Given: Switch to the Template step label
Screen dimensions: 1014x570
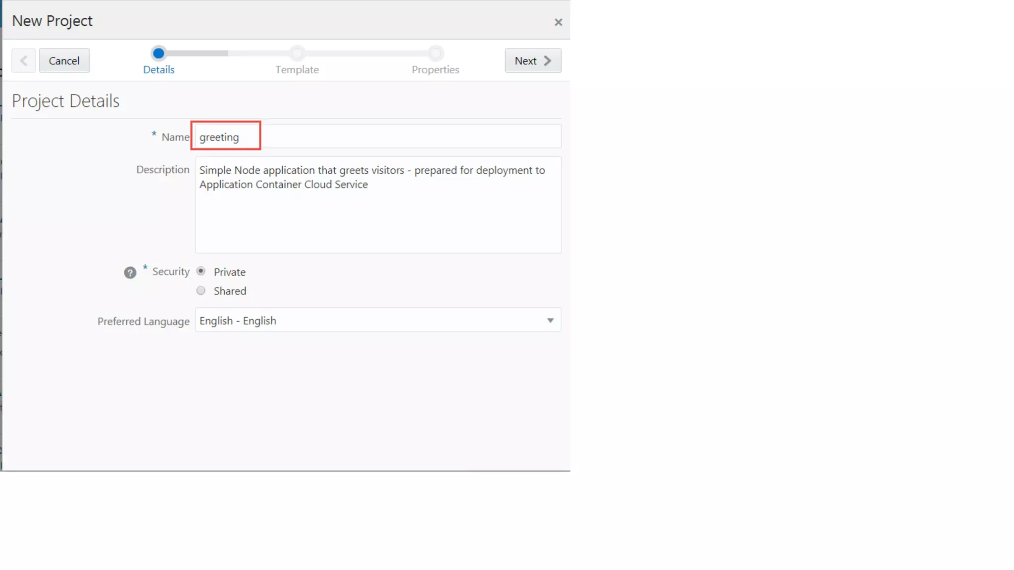Looking at the screenshot, I should 297,70.
